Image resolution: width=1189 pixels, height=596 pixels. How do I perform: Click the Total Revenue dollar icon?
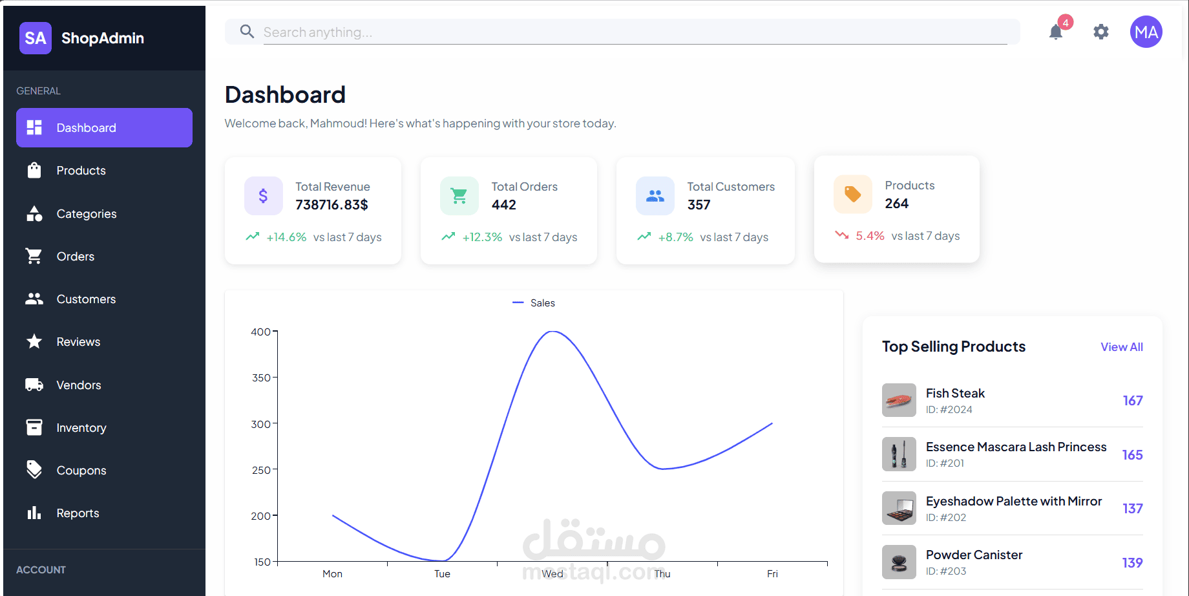(264, 196)
